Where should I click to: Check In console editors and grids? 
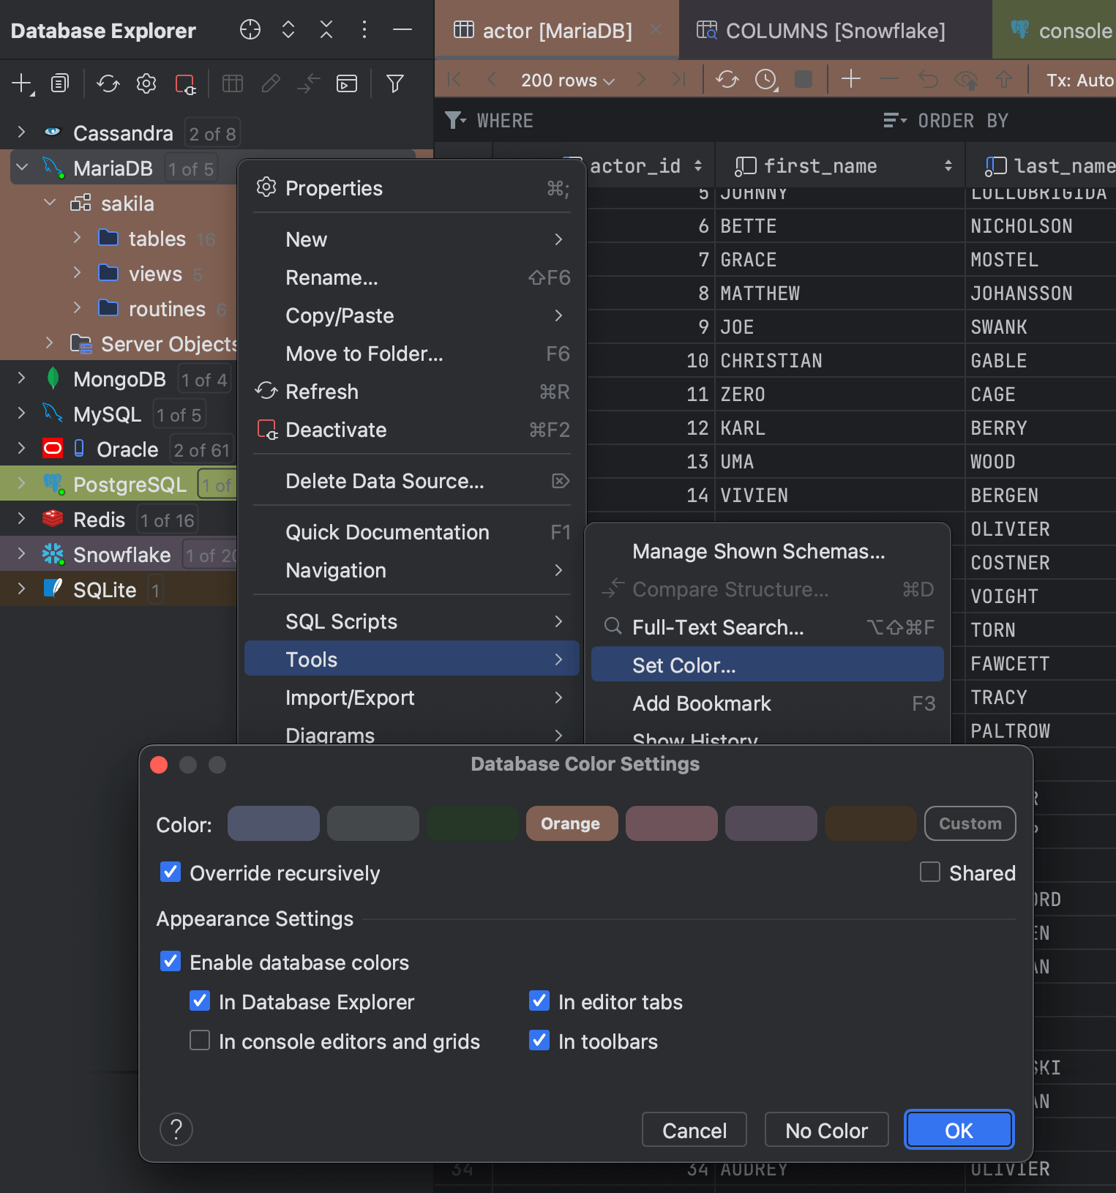[x=200, y=1041]
